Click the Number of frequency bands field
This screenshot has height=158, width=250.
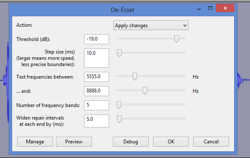97,105
